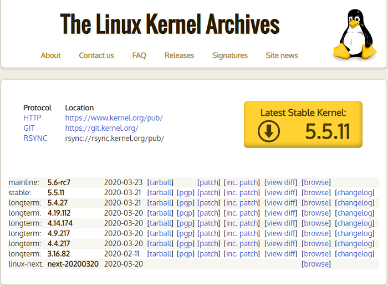This screenshot has width=388, height=286.
Task: Open patch for longterm 4.19.112
Action: click(x=209, y=213)
